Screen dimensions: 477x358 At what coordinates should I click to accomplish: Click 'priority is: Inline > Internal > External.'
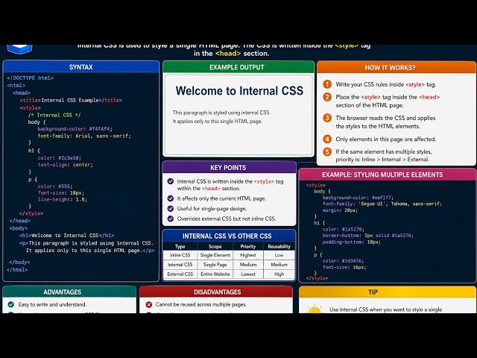point(382,159)
